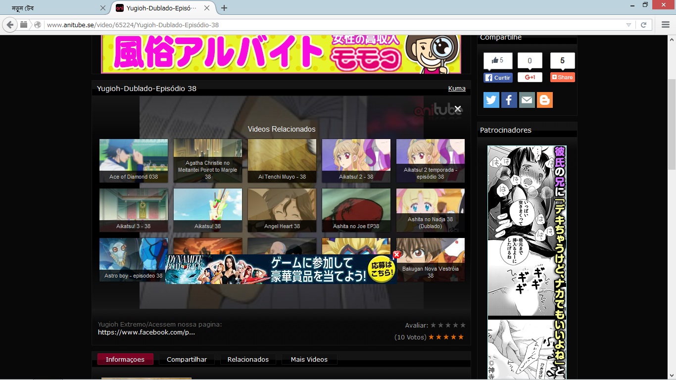Rate the video two stars
This screenshot has width=676, height=380.
click(441, 325)
